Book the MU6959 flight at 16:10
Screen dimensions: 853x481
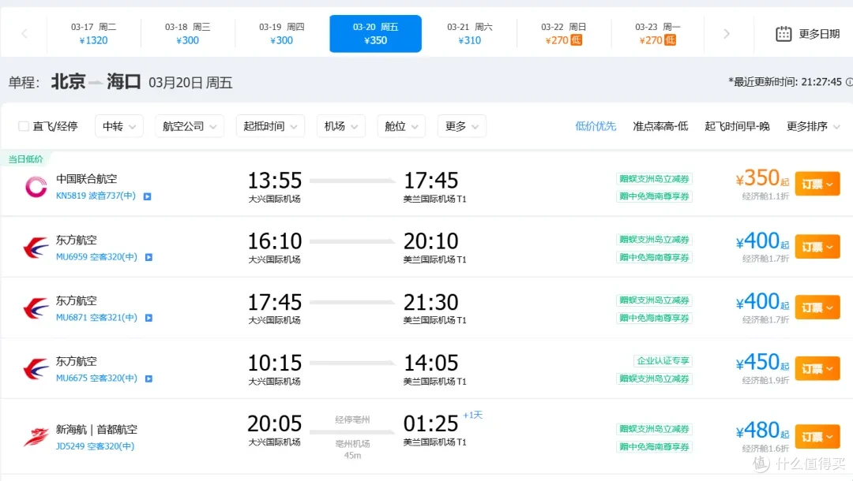point(817,247)
